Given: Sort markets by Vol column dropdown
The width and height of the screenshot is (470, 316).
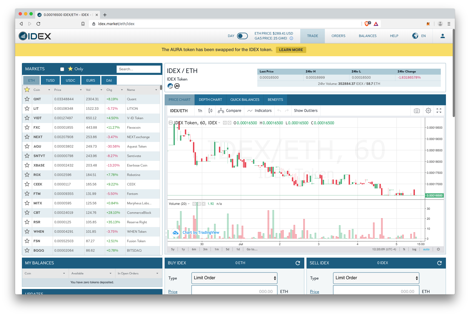Looking at the screenshot, I should click(101, 90).
